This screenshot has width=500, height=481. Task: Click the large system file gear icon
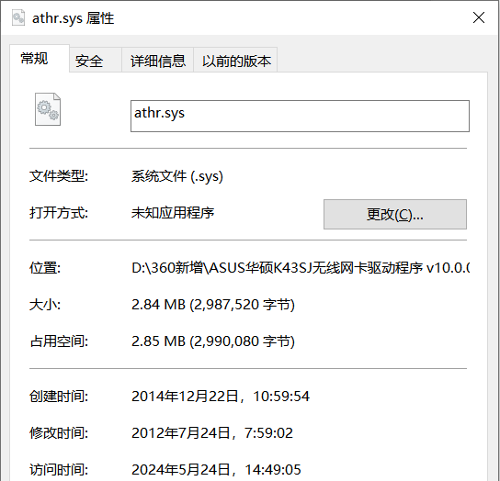click(48, 109)
